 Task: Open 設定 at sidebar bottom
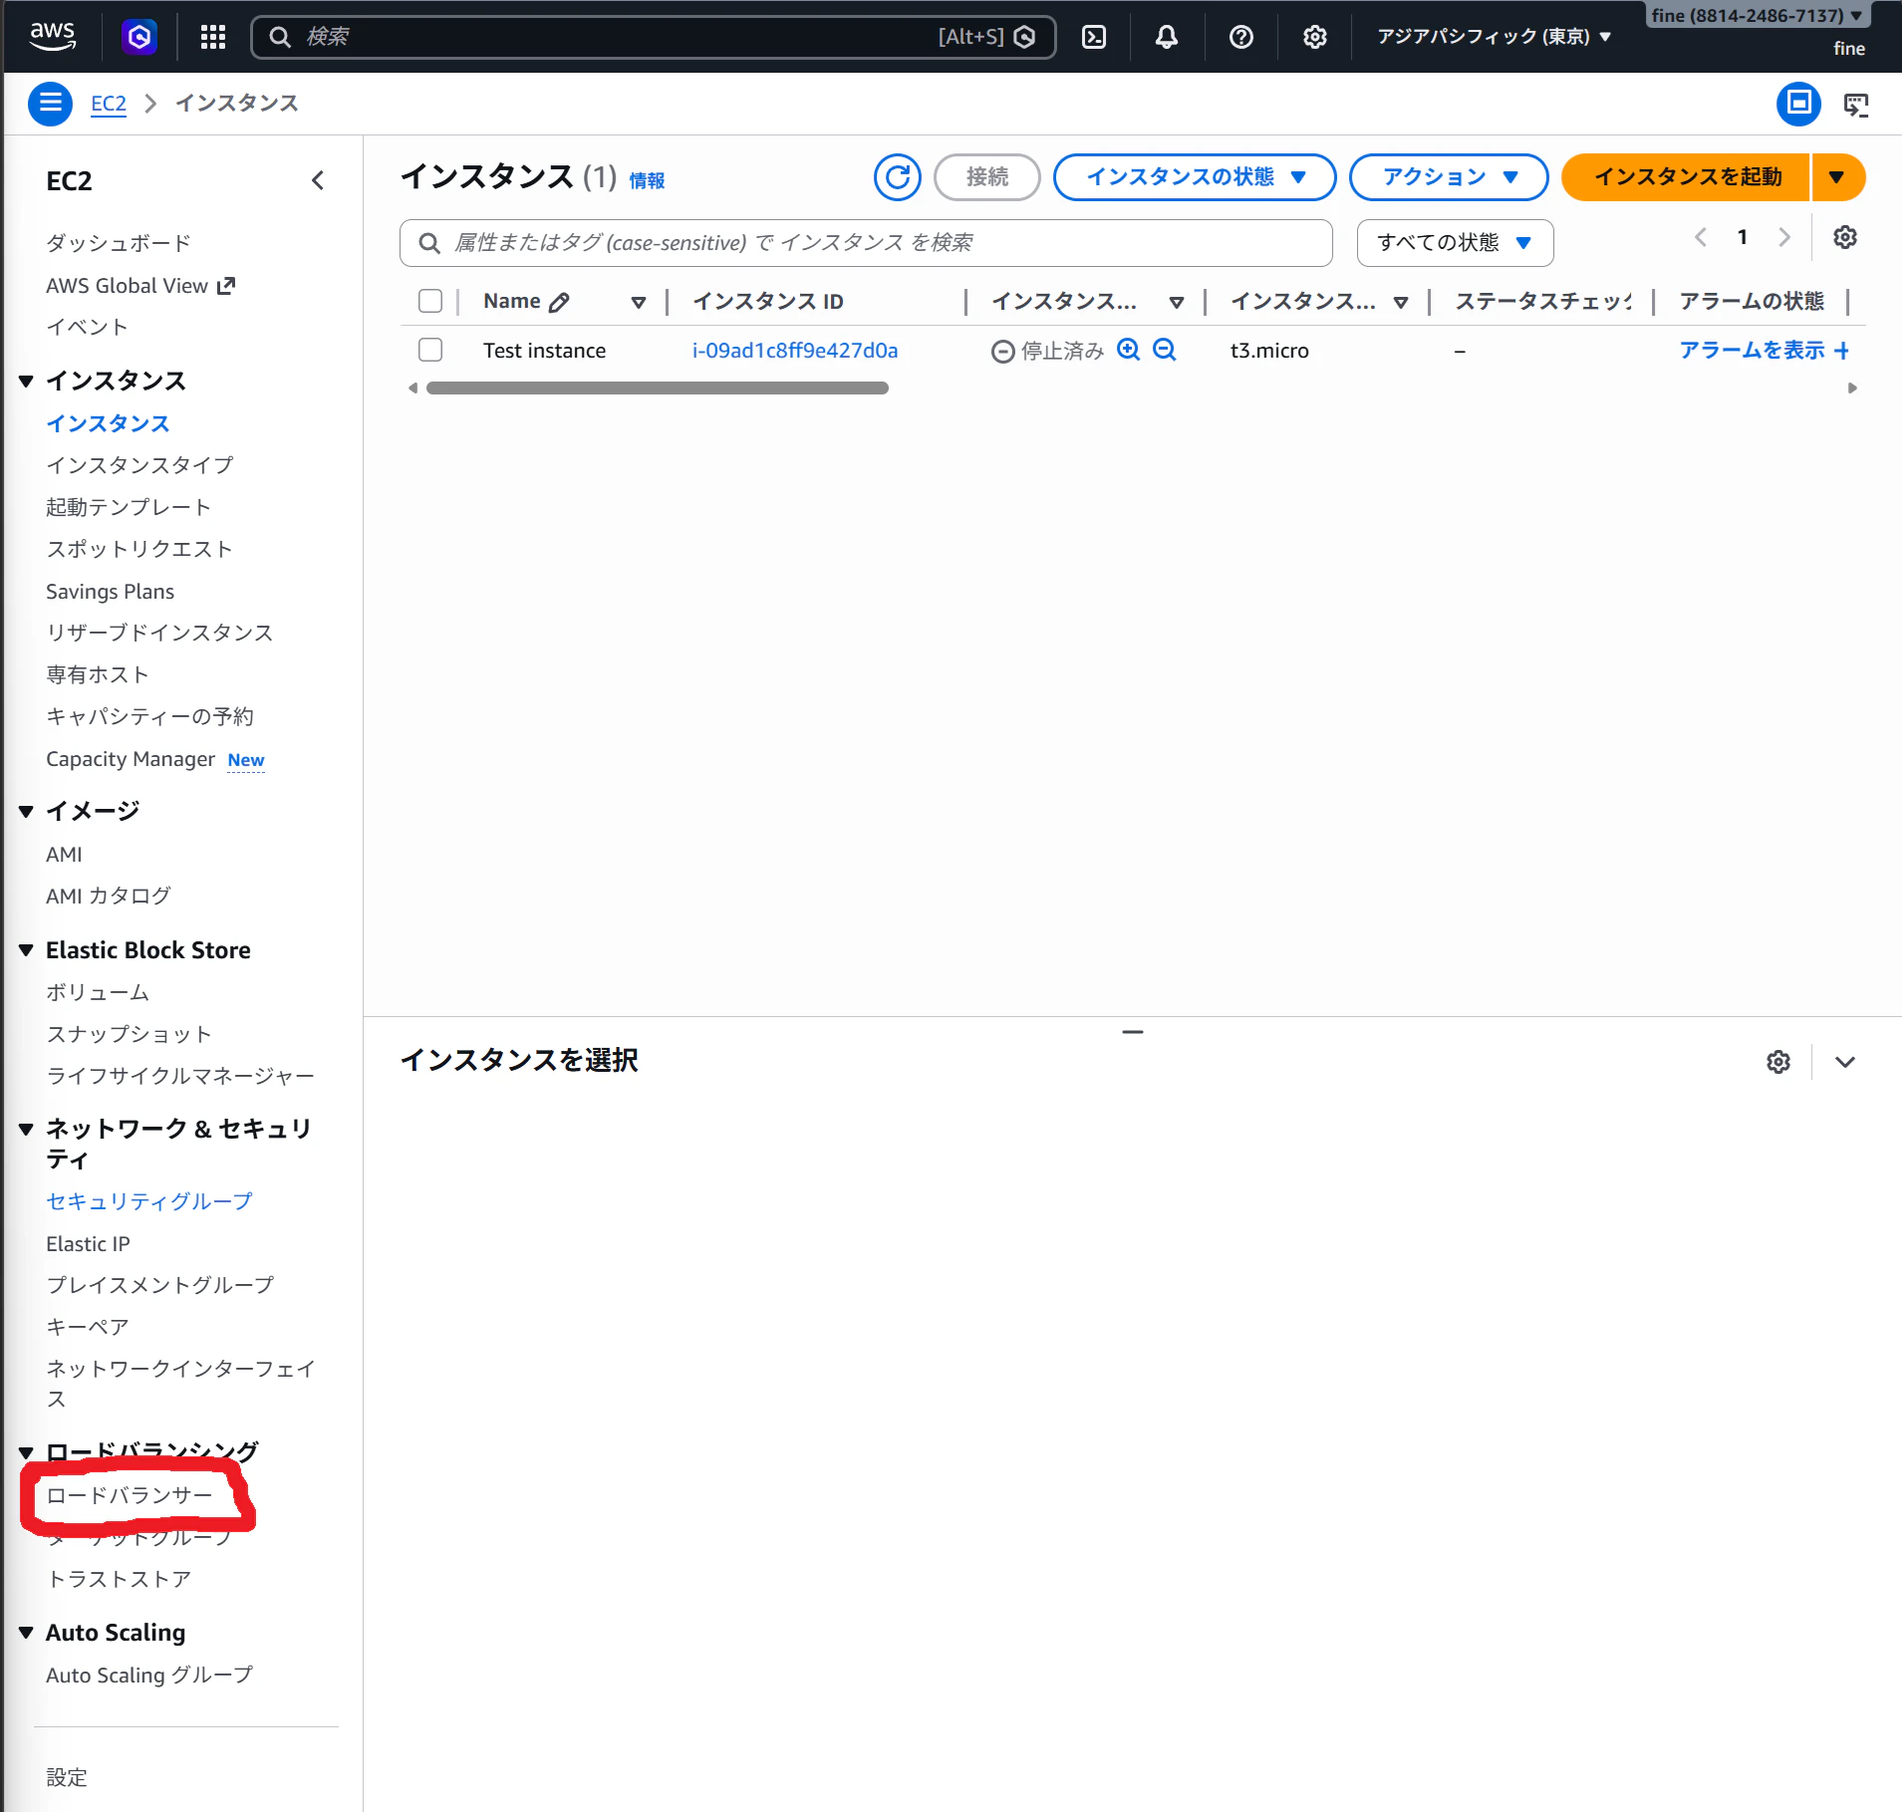point(67,1777)
